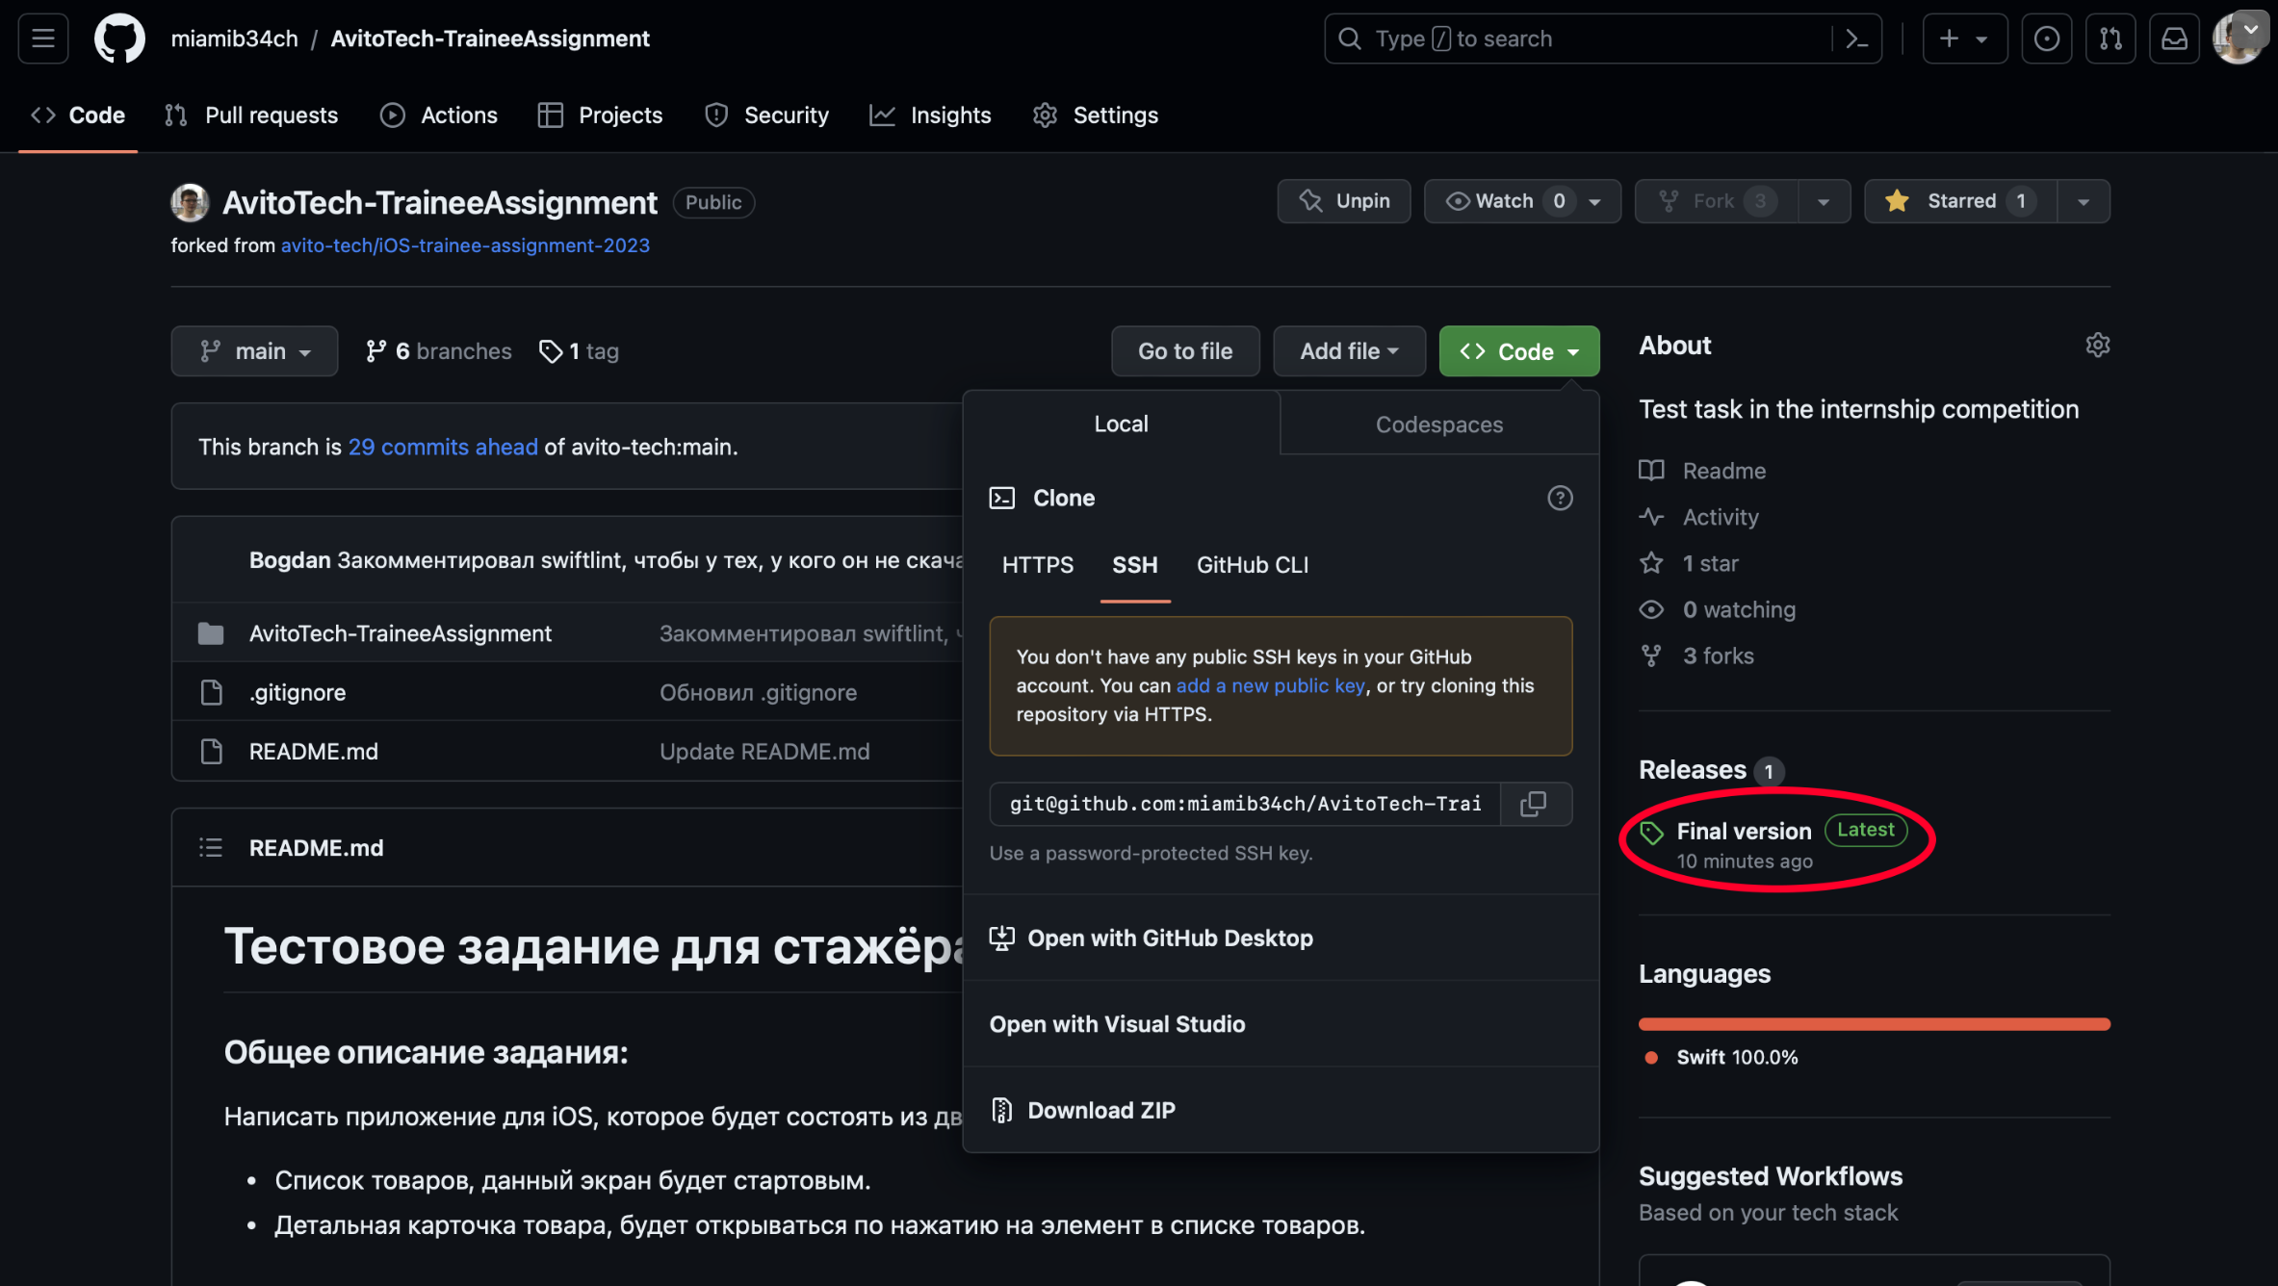Open the README outline list icon
This screenshot has width=2278, height=1286.
(x=211, y=847)
